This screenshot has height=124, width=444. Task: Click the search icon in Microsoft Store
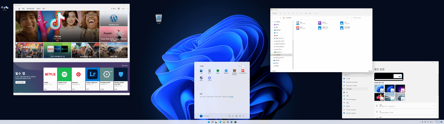click(113, 9)
